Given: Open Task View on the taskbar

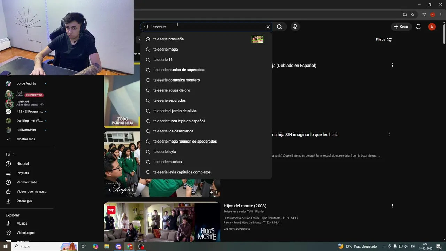Looking at the screenshot, I should 84,246.
